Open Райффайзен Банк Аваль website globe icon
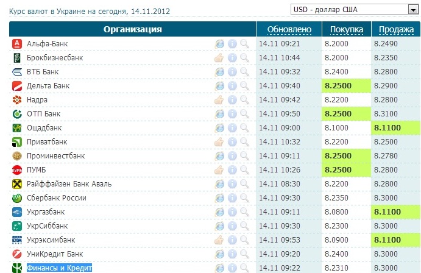 coord(219,184)
